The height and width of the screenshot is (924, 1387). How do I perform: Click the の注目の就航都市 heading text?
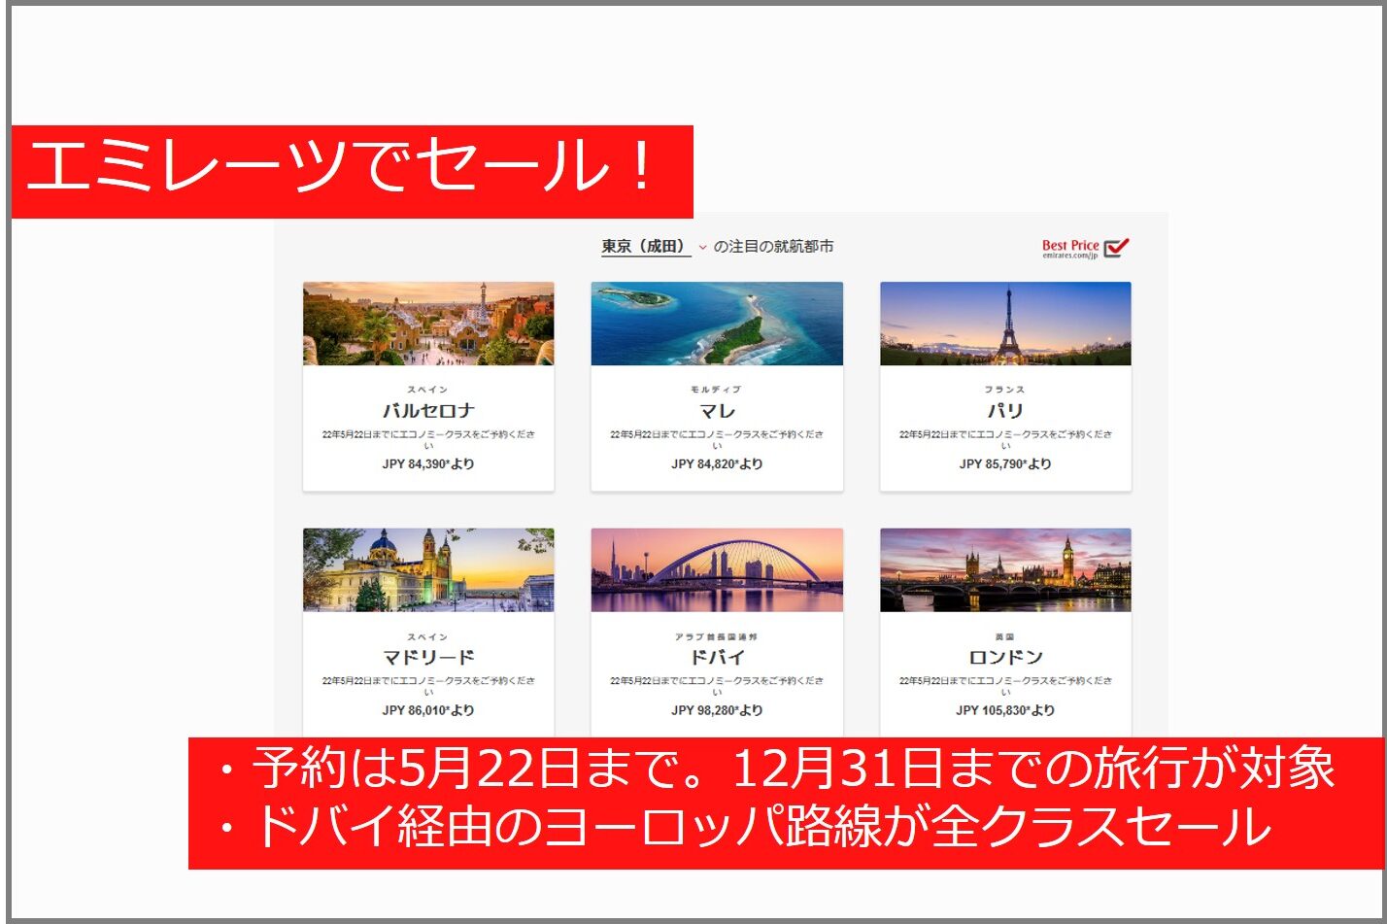[x=773, y=247]
